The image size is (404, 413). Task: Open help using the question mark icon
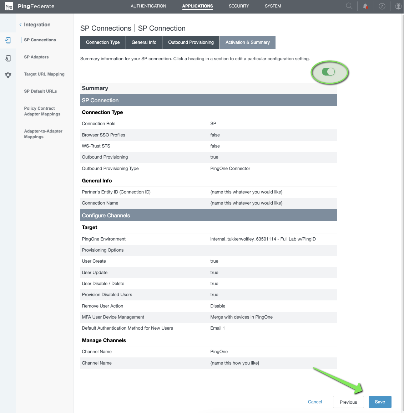(382, 6)
